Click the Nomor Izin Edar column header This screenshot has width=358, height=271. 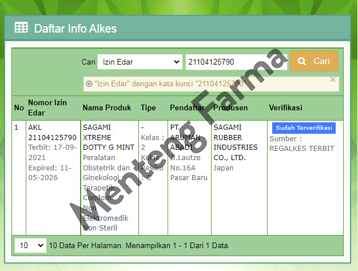(47, 107)
